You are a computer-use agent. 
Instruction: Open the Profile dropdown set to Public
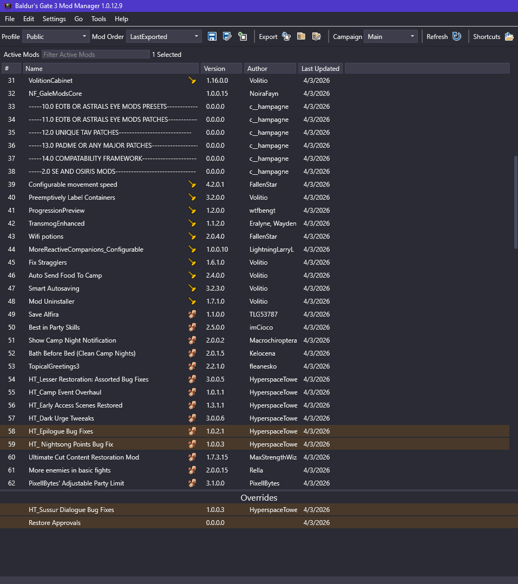click(56, 36)
